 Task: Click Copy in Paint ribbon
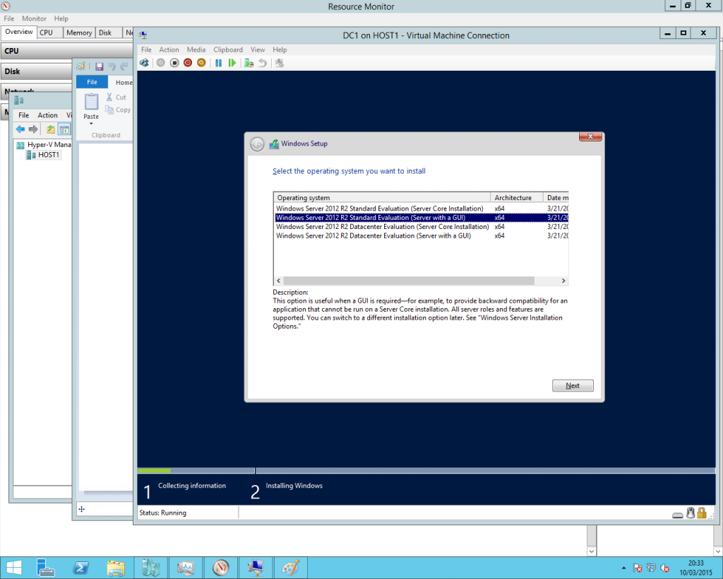118,110
